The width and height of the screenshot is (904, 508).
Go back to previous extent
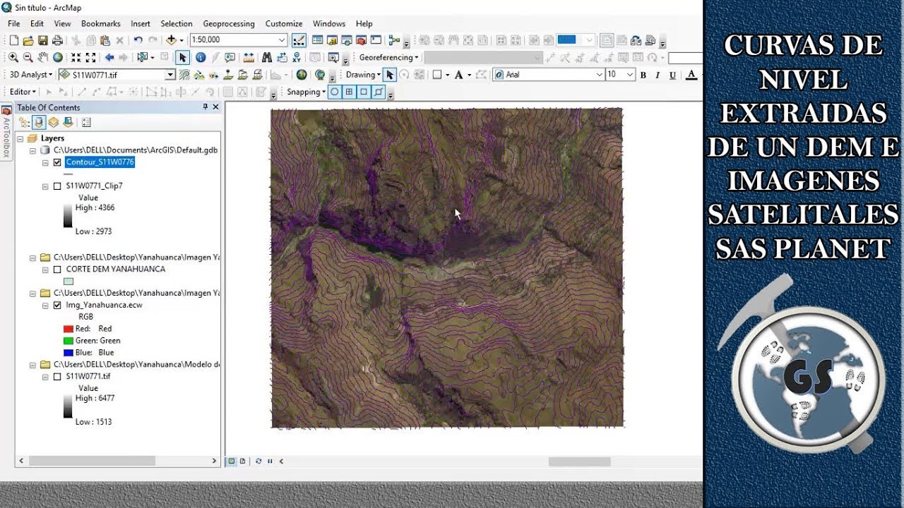coord(109,57)
